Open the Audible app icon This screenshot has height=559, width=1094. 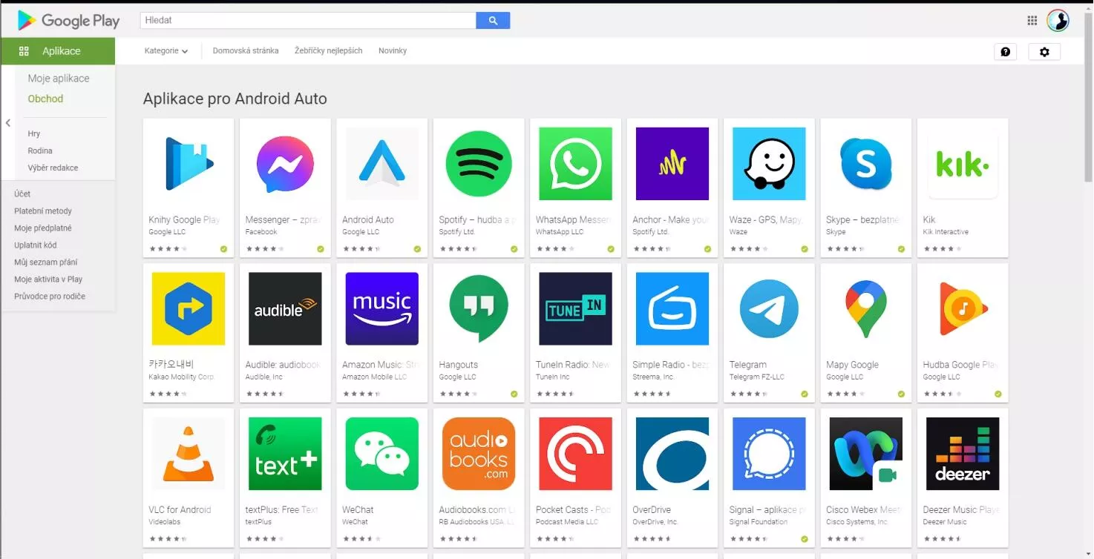tap(285, 309)
